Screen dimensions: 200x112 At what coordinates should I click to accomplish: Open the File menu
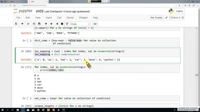(x=18, y=18)
